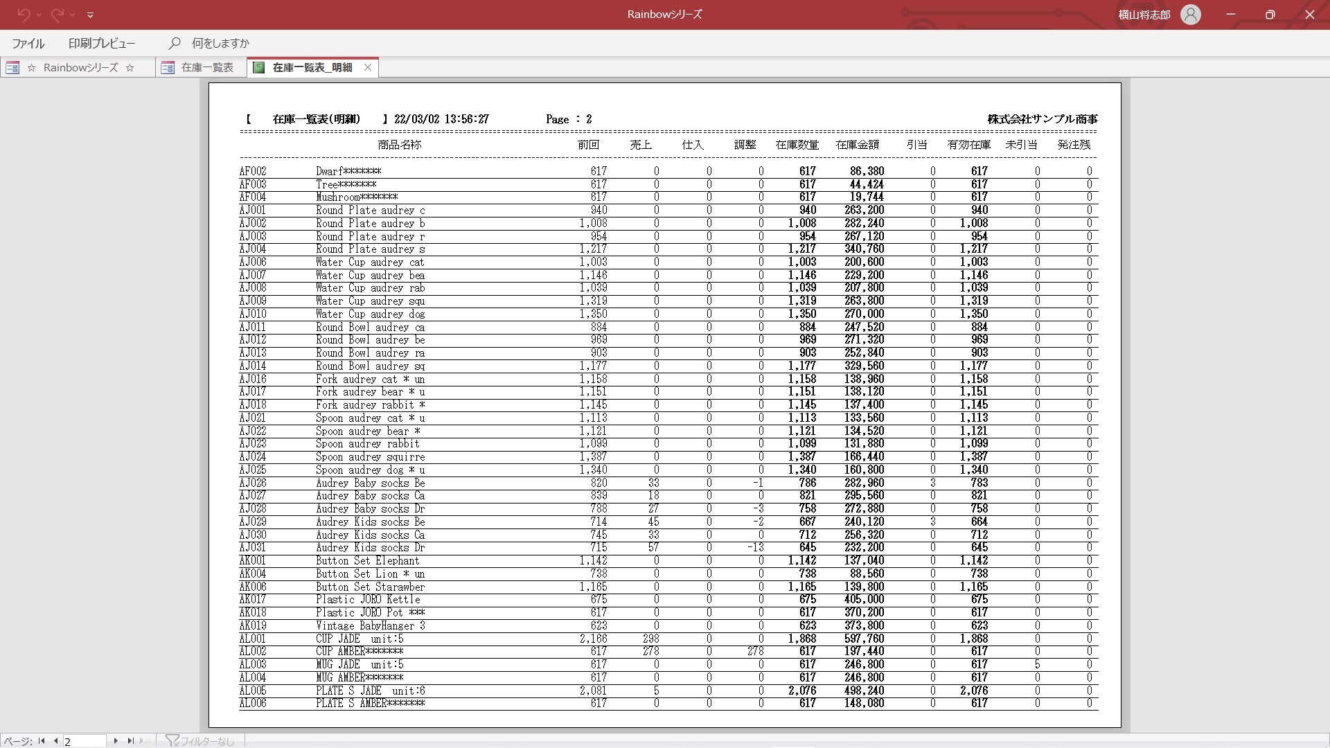Screen dimensions: 1330x748
Task: Click the user account avatar icon
Action: [x=1190, y=15]
